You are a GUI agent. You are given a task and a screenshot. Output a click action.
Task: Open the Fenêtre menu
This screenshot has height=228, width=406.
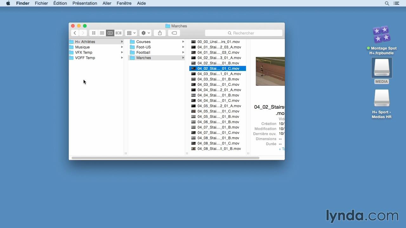coord(124,3)
